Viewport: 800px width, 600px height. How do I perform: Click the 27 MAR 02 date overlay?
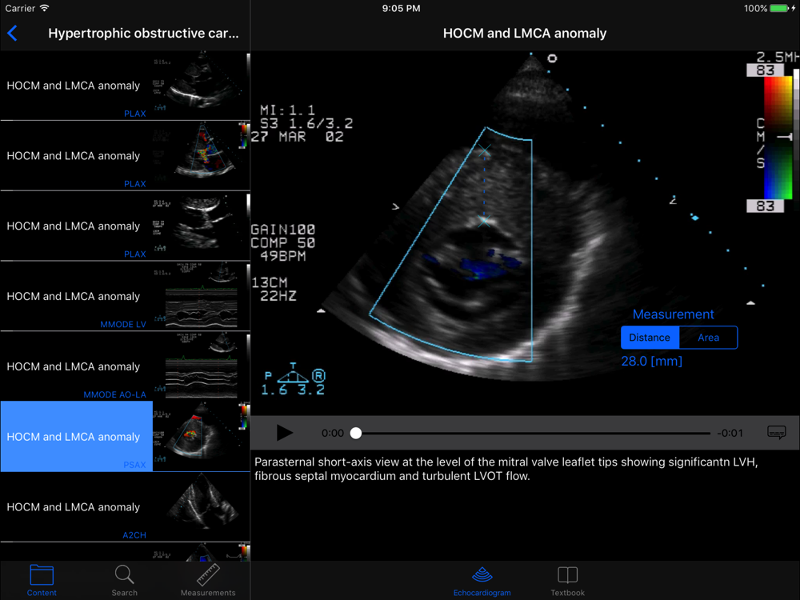(x=297, y=137)
